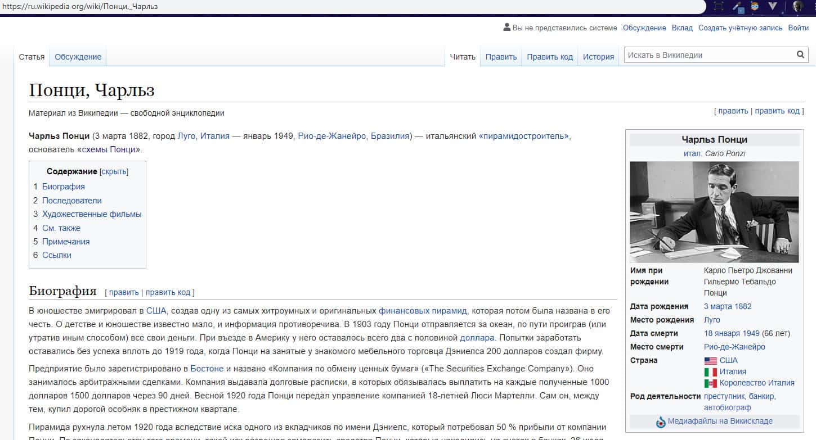
Task: Jump to Примечания in the contents
Action: pyautogui.click(x=66, y=242)
